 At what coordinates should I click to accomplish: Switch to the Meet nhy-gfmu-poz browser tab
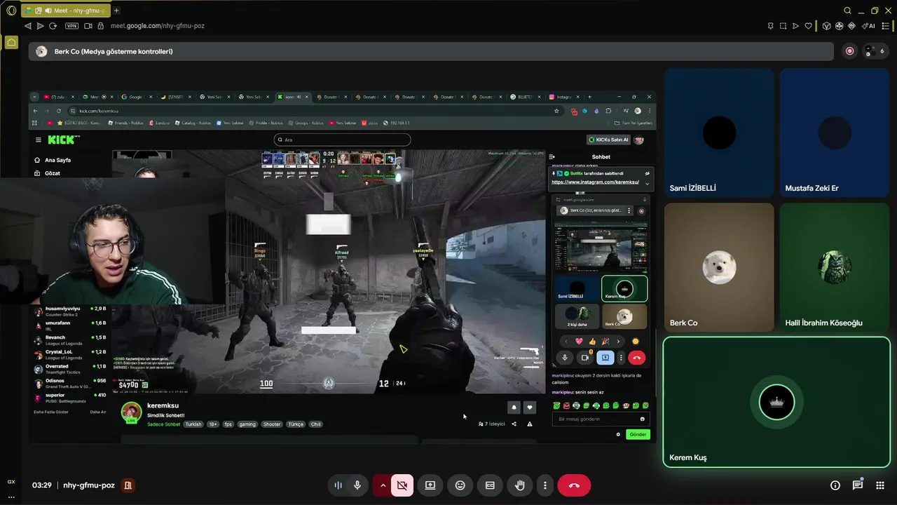[64, 11]
